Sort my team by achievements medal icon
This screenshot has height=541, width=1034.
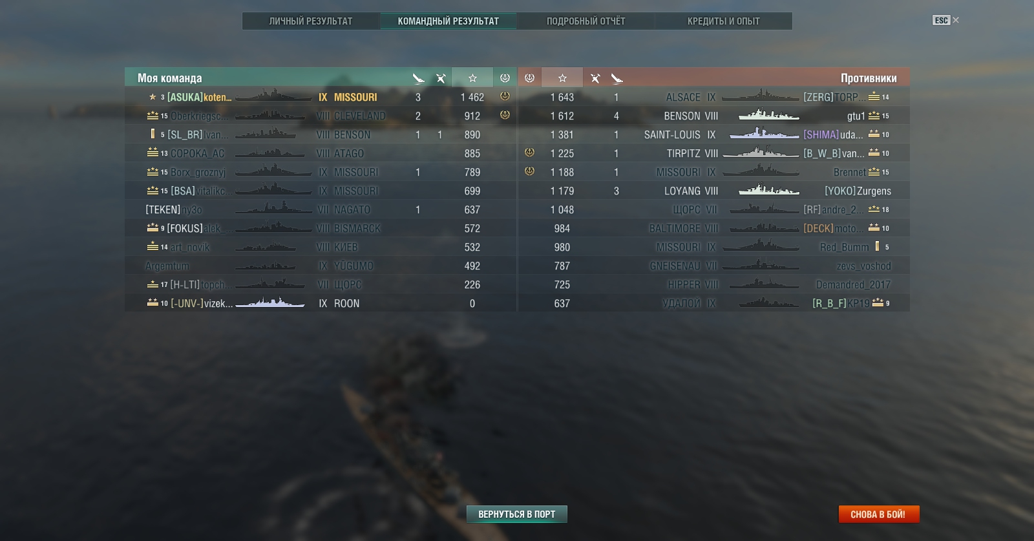coord(505,78)
